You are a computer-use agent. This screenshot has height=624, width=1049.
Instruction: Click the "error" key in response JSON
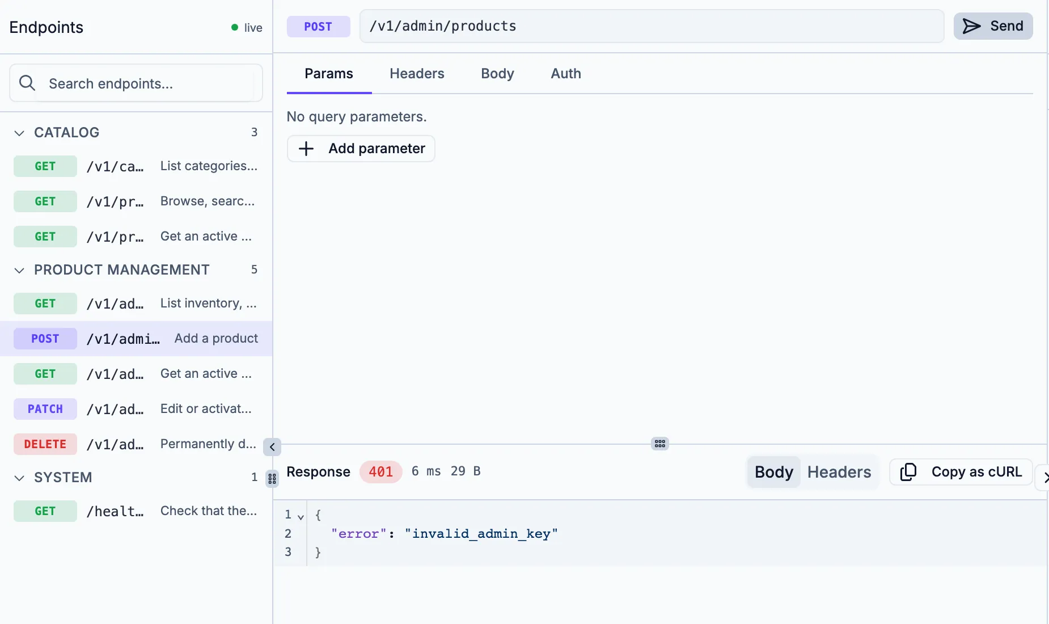359,534
